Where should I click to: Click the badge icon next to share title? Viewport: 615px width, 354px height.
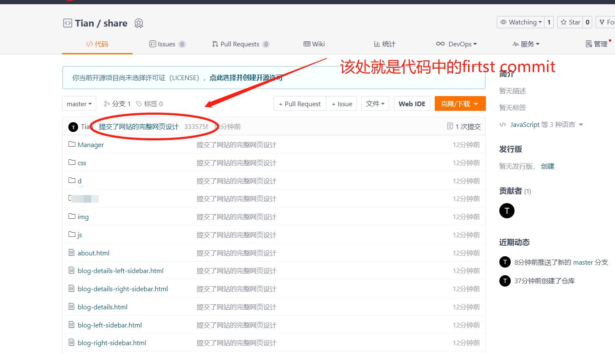click(x=139, y=23)
